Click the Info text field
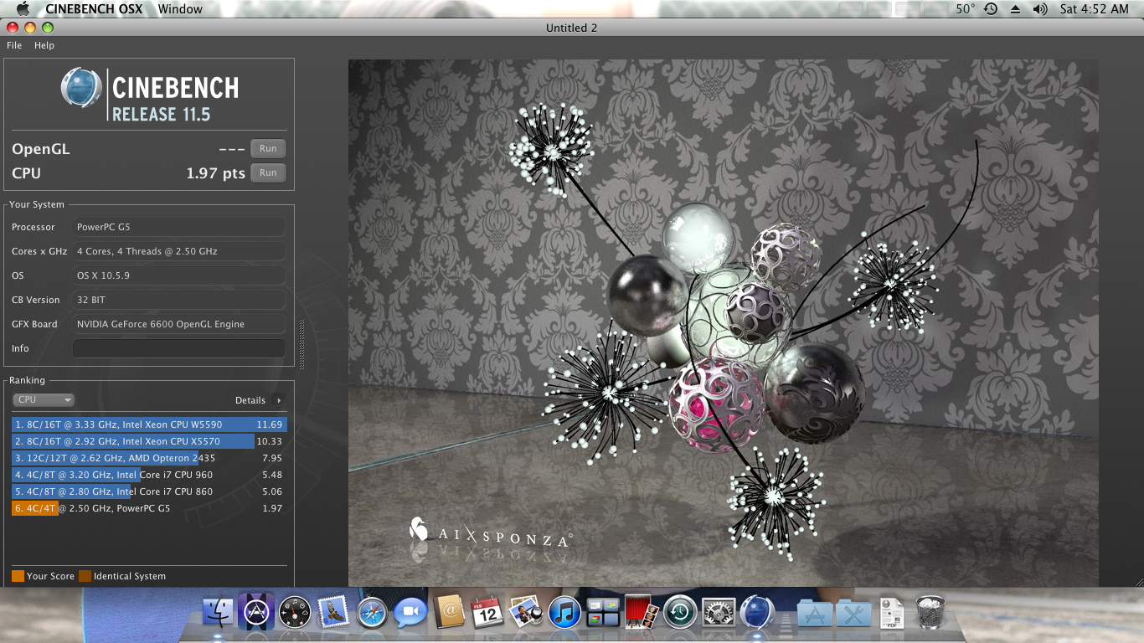Viewport: 1144px width, 643px height. tap(178, 348)
